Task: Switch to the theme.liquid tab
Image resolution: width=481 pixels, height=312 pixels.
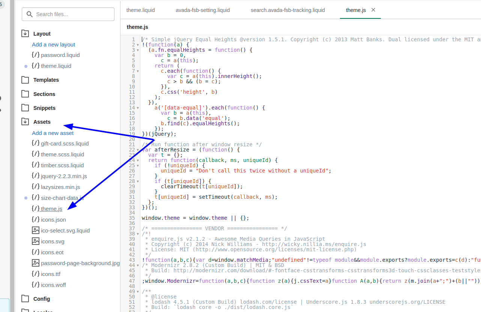Action: tap(140, 10)
